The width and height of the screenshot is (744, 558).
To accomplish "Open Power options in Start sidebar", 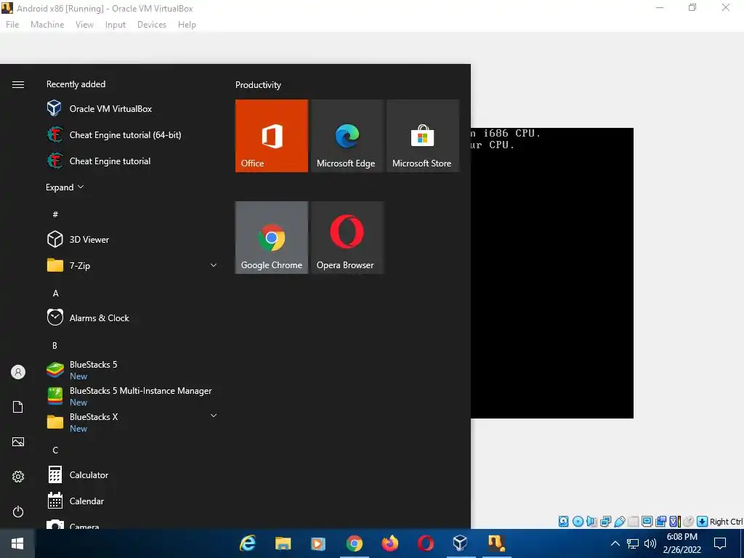I will tap(18, 511).
